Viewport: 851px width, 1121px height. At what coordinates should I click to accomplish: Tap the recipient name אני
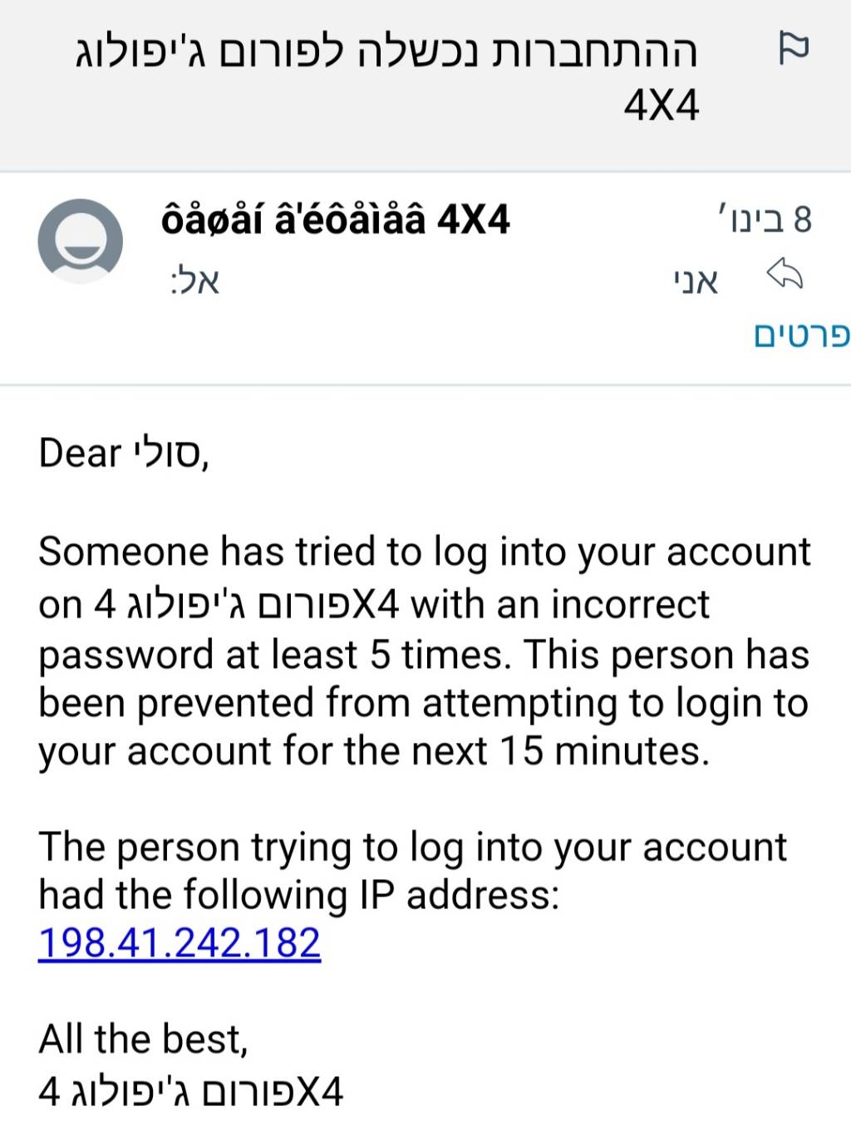(695, 282)
